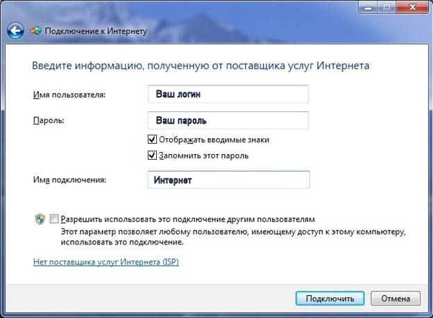
Task: Click the 'Пароль:' label
Action: [x=49, y=120]
